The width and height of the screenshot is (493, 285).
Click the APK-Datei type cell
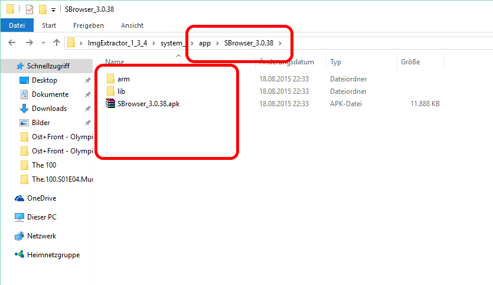pos(346,104)
